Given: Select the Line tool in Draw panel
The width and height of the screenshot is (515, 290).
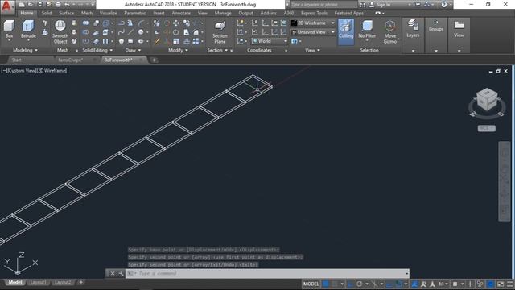Looking at the screenshot, I should coord(130,32).
